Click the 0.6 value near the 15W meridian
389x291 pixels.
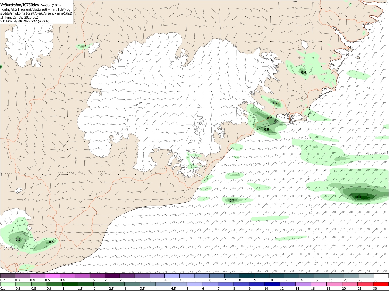304,72
